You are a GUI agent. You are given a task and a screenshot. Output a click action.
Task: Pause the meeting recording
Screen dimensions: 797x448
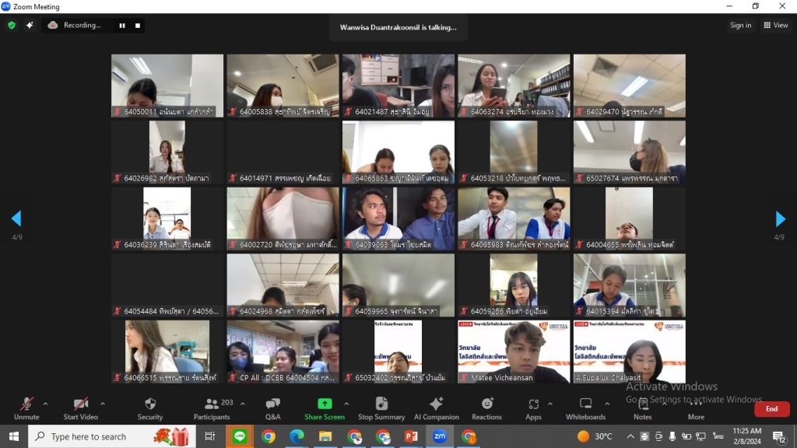click(122, 26)
